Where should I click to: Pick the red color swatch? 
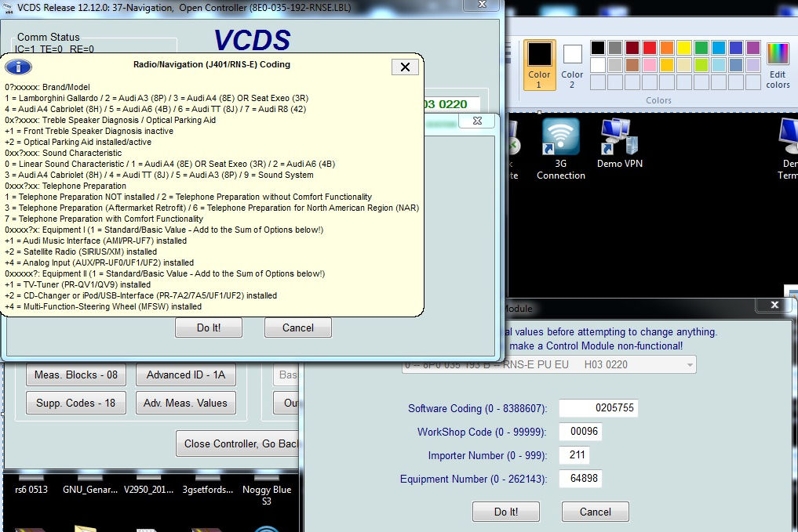(649, 48)
